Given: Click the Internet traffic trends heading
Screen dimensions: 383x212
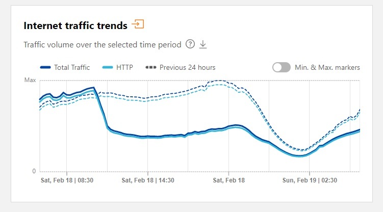Looking at the screenshot, I should (75, 25).
